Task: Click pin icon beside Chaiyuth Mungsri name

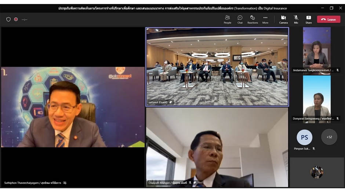Action: point(195,183)
